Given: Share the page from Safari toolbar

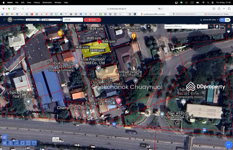Looking at the screenshot, I should (219, 9).
